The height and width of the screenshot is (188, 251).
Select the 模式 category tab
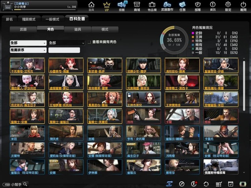coord(105,29)
